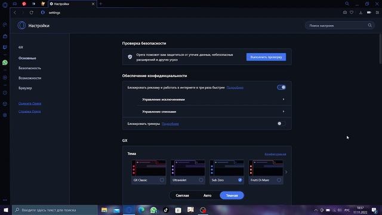Open Extensions cube icon in sidebar

coord(5,104)
